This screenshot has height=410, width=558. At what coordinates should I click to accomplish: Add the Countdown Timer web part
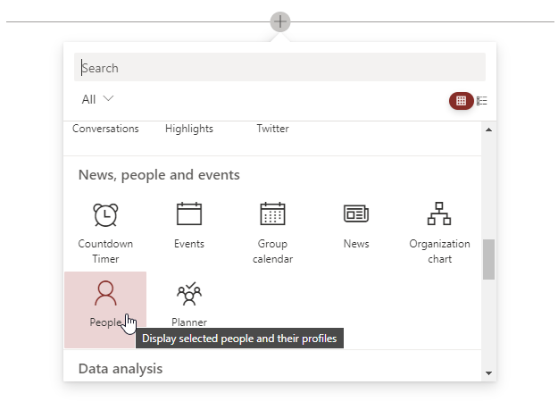pos(105,229)
